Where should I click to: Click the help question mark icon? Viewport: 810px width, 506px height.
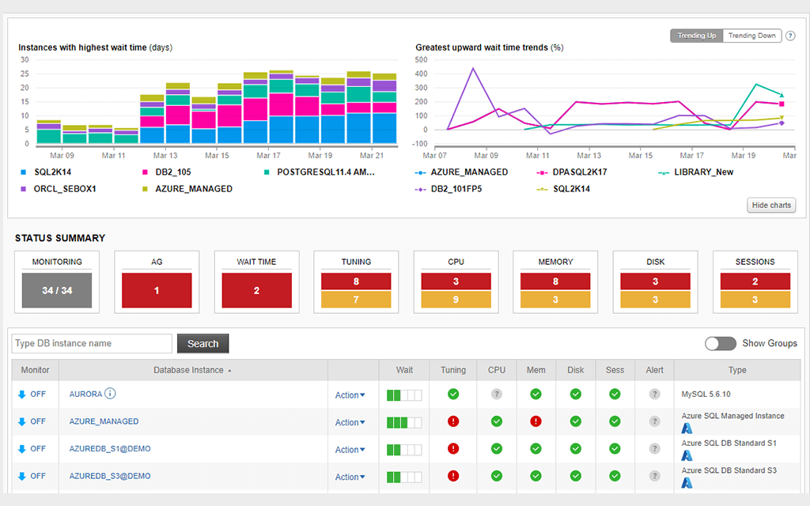[x=790, y=35]
